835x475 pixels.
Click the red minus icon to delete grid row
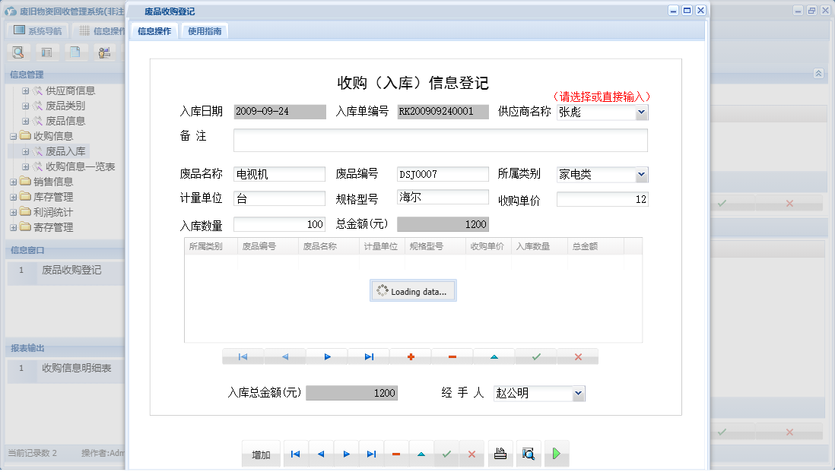click(452, 356)
